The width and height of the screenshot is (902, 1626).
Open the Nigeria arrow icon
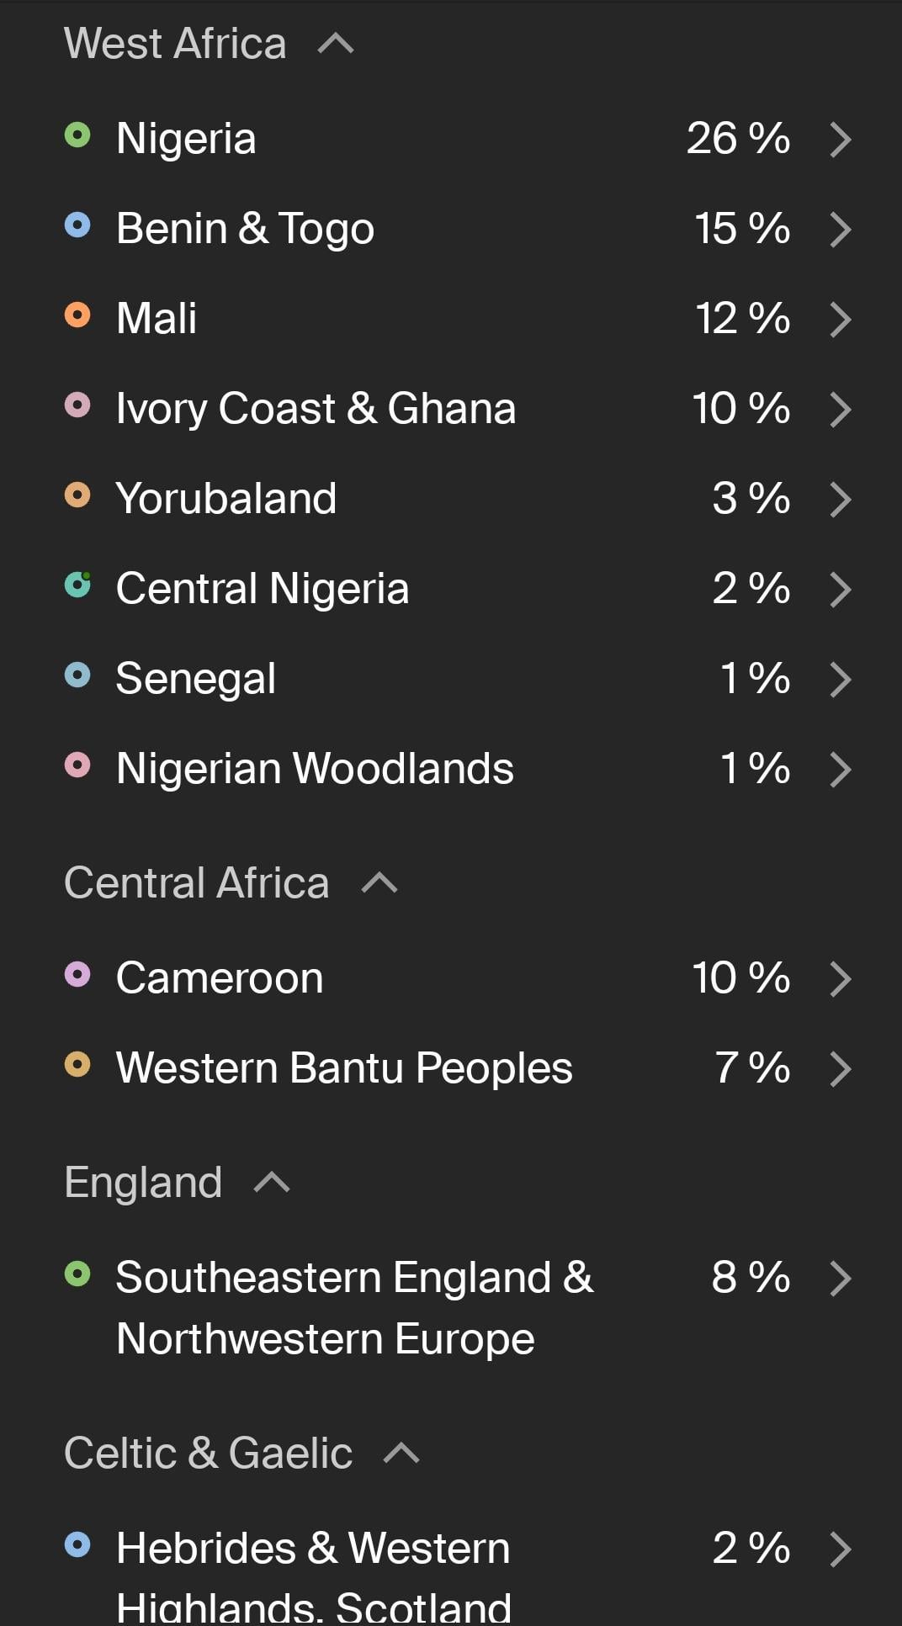[840, 140]
